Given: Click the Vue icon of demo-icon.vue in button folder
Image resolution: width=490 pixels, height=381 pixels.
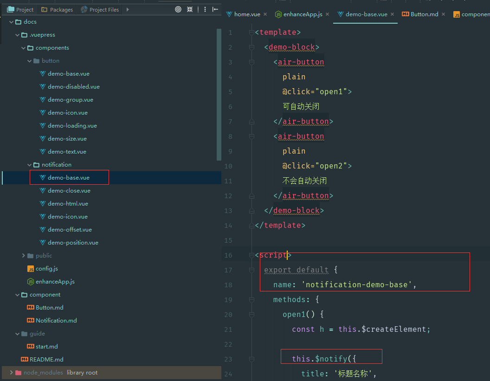Looking at the screenshot, I should tap(43, 113).
